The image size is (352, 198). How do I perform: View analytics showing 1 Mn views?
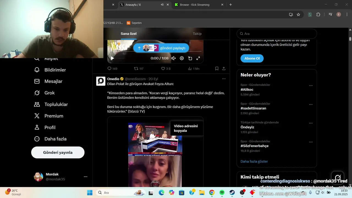[x=194, y=68]
